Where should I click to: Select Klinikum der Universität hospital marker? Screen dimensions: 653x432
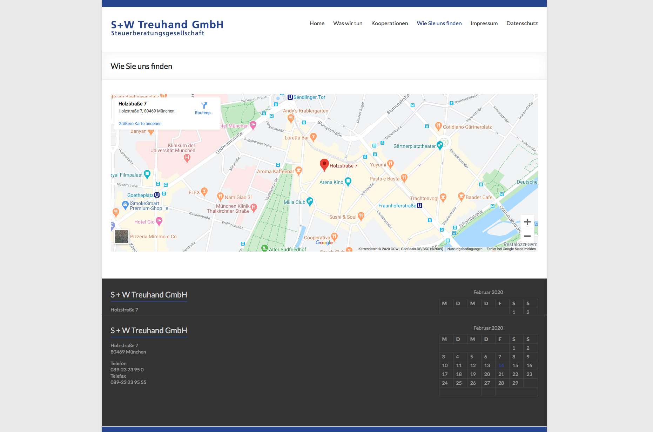click(187, 158)
